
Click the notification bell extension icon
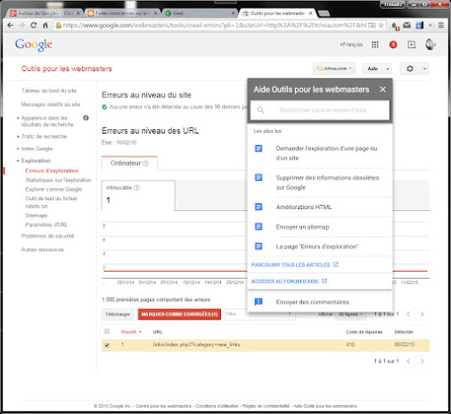394,26
